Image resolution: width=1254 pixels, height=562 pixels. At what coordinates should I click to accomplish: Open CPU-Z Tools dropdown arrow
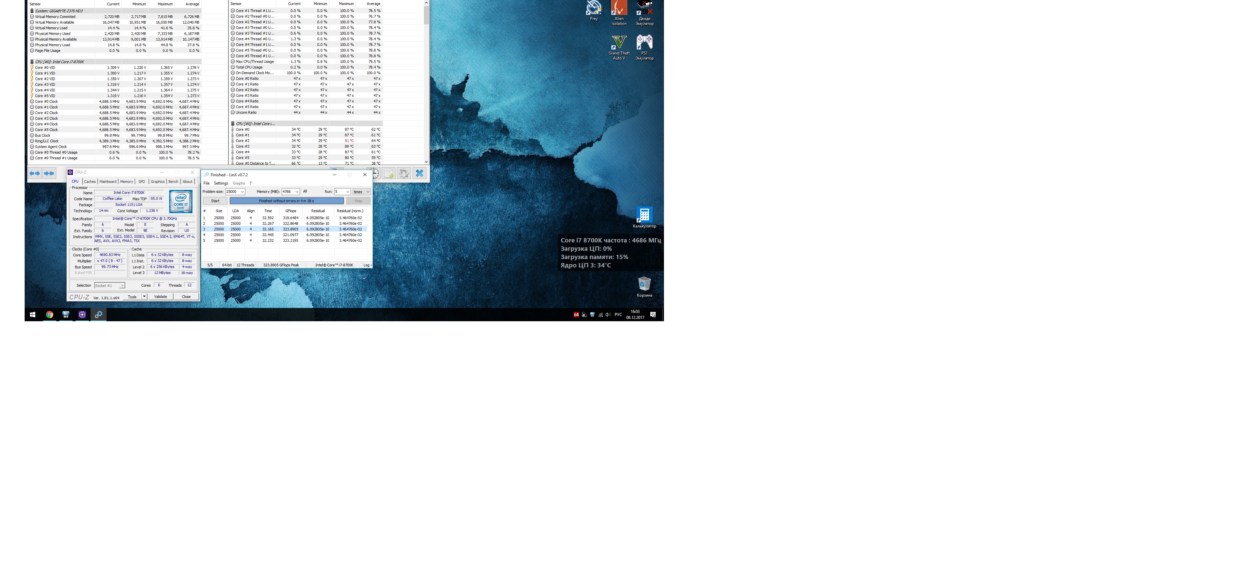click(x=144, y=297)
